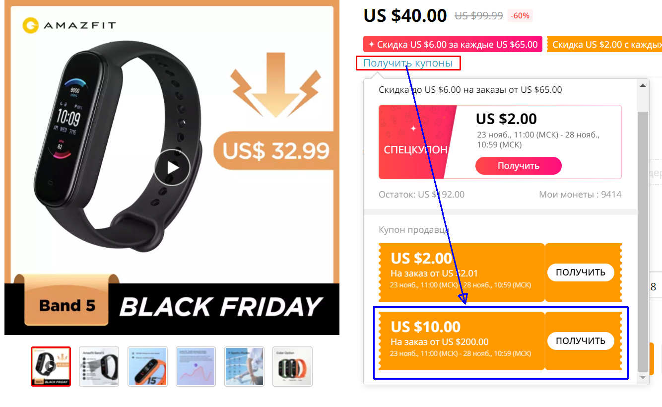662x407 pixels.
Task: Click the Получить купоны link
Action: pos(408,63)
